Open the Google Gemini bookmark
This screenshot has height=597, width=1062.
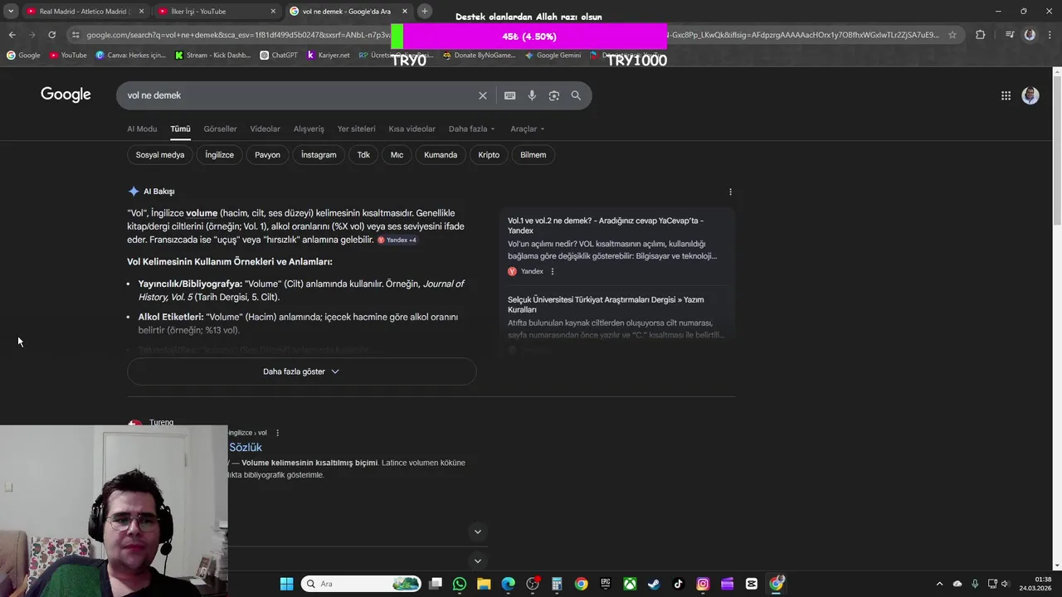coord(553,56)
